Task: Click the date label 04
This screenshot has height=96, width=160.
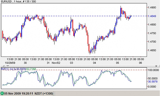Action: coord(94,63)
